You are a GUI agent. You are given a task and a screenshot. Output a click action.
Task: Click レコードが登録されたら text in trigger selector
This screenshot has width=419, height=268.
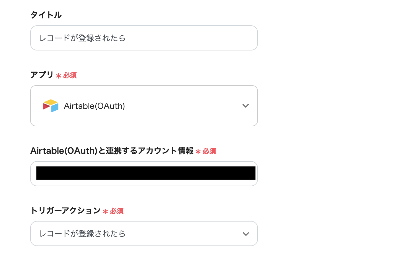coord(82,234)
